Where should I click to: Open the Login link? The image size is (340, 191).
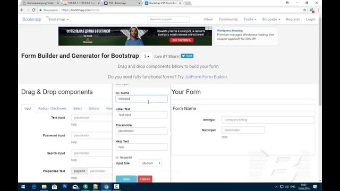tap(310, 19)
